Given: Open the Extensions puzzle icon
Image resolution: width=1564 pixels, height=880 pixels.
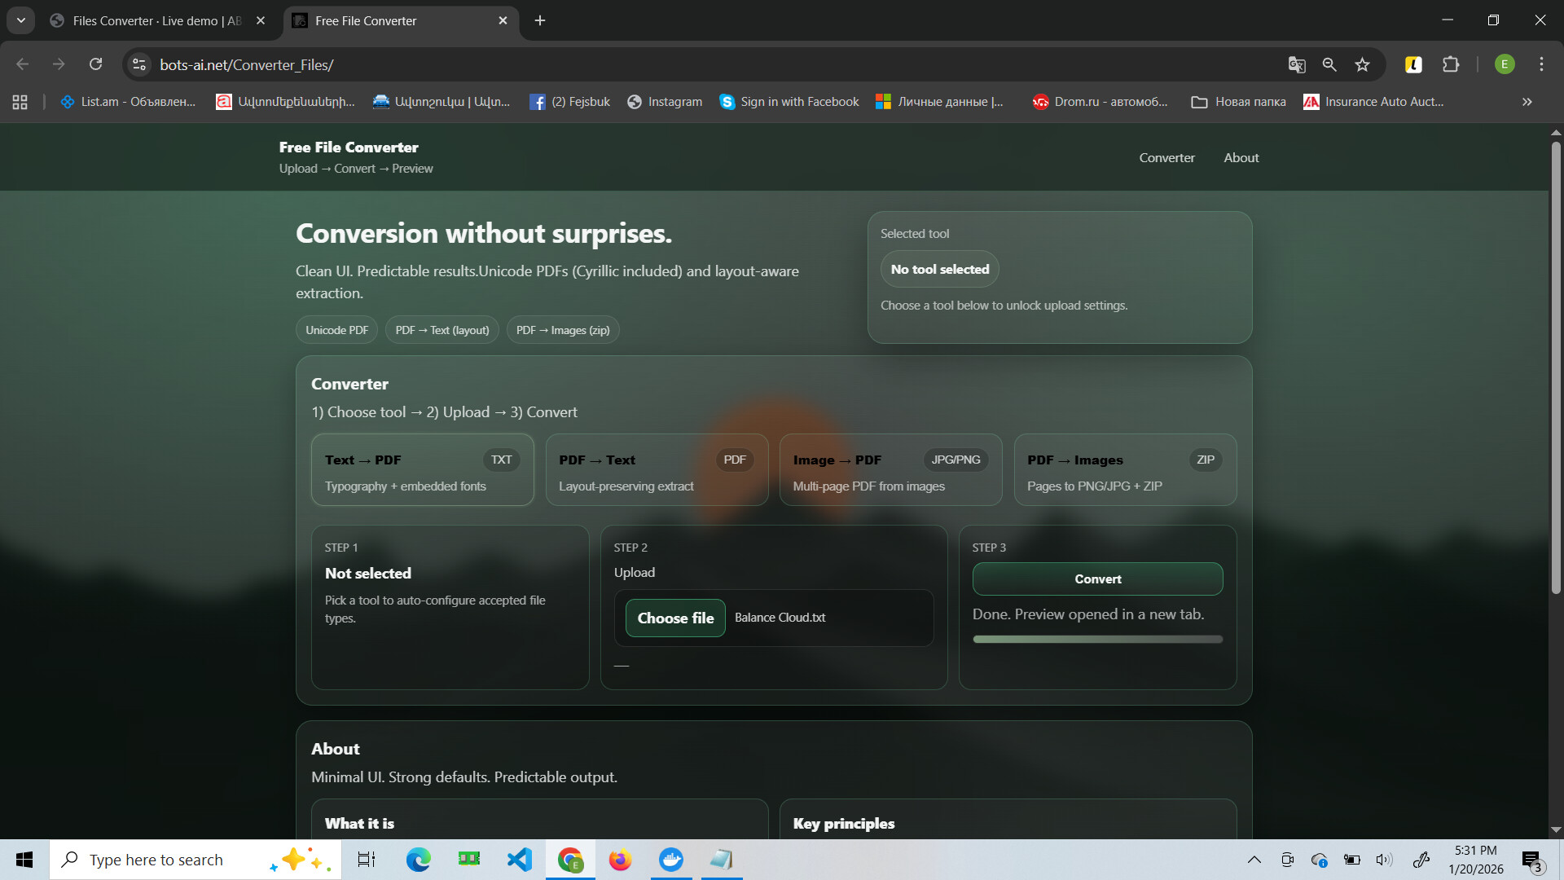Looking at the screenshot, I should point(1452,64).
